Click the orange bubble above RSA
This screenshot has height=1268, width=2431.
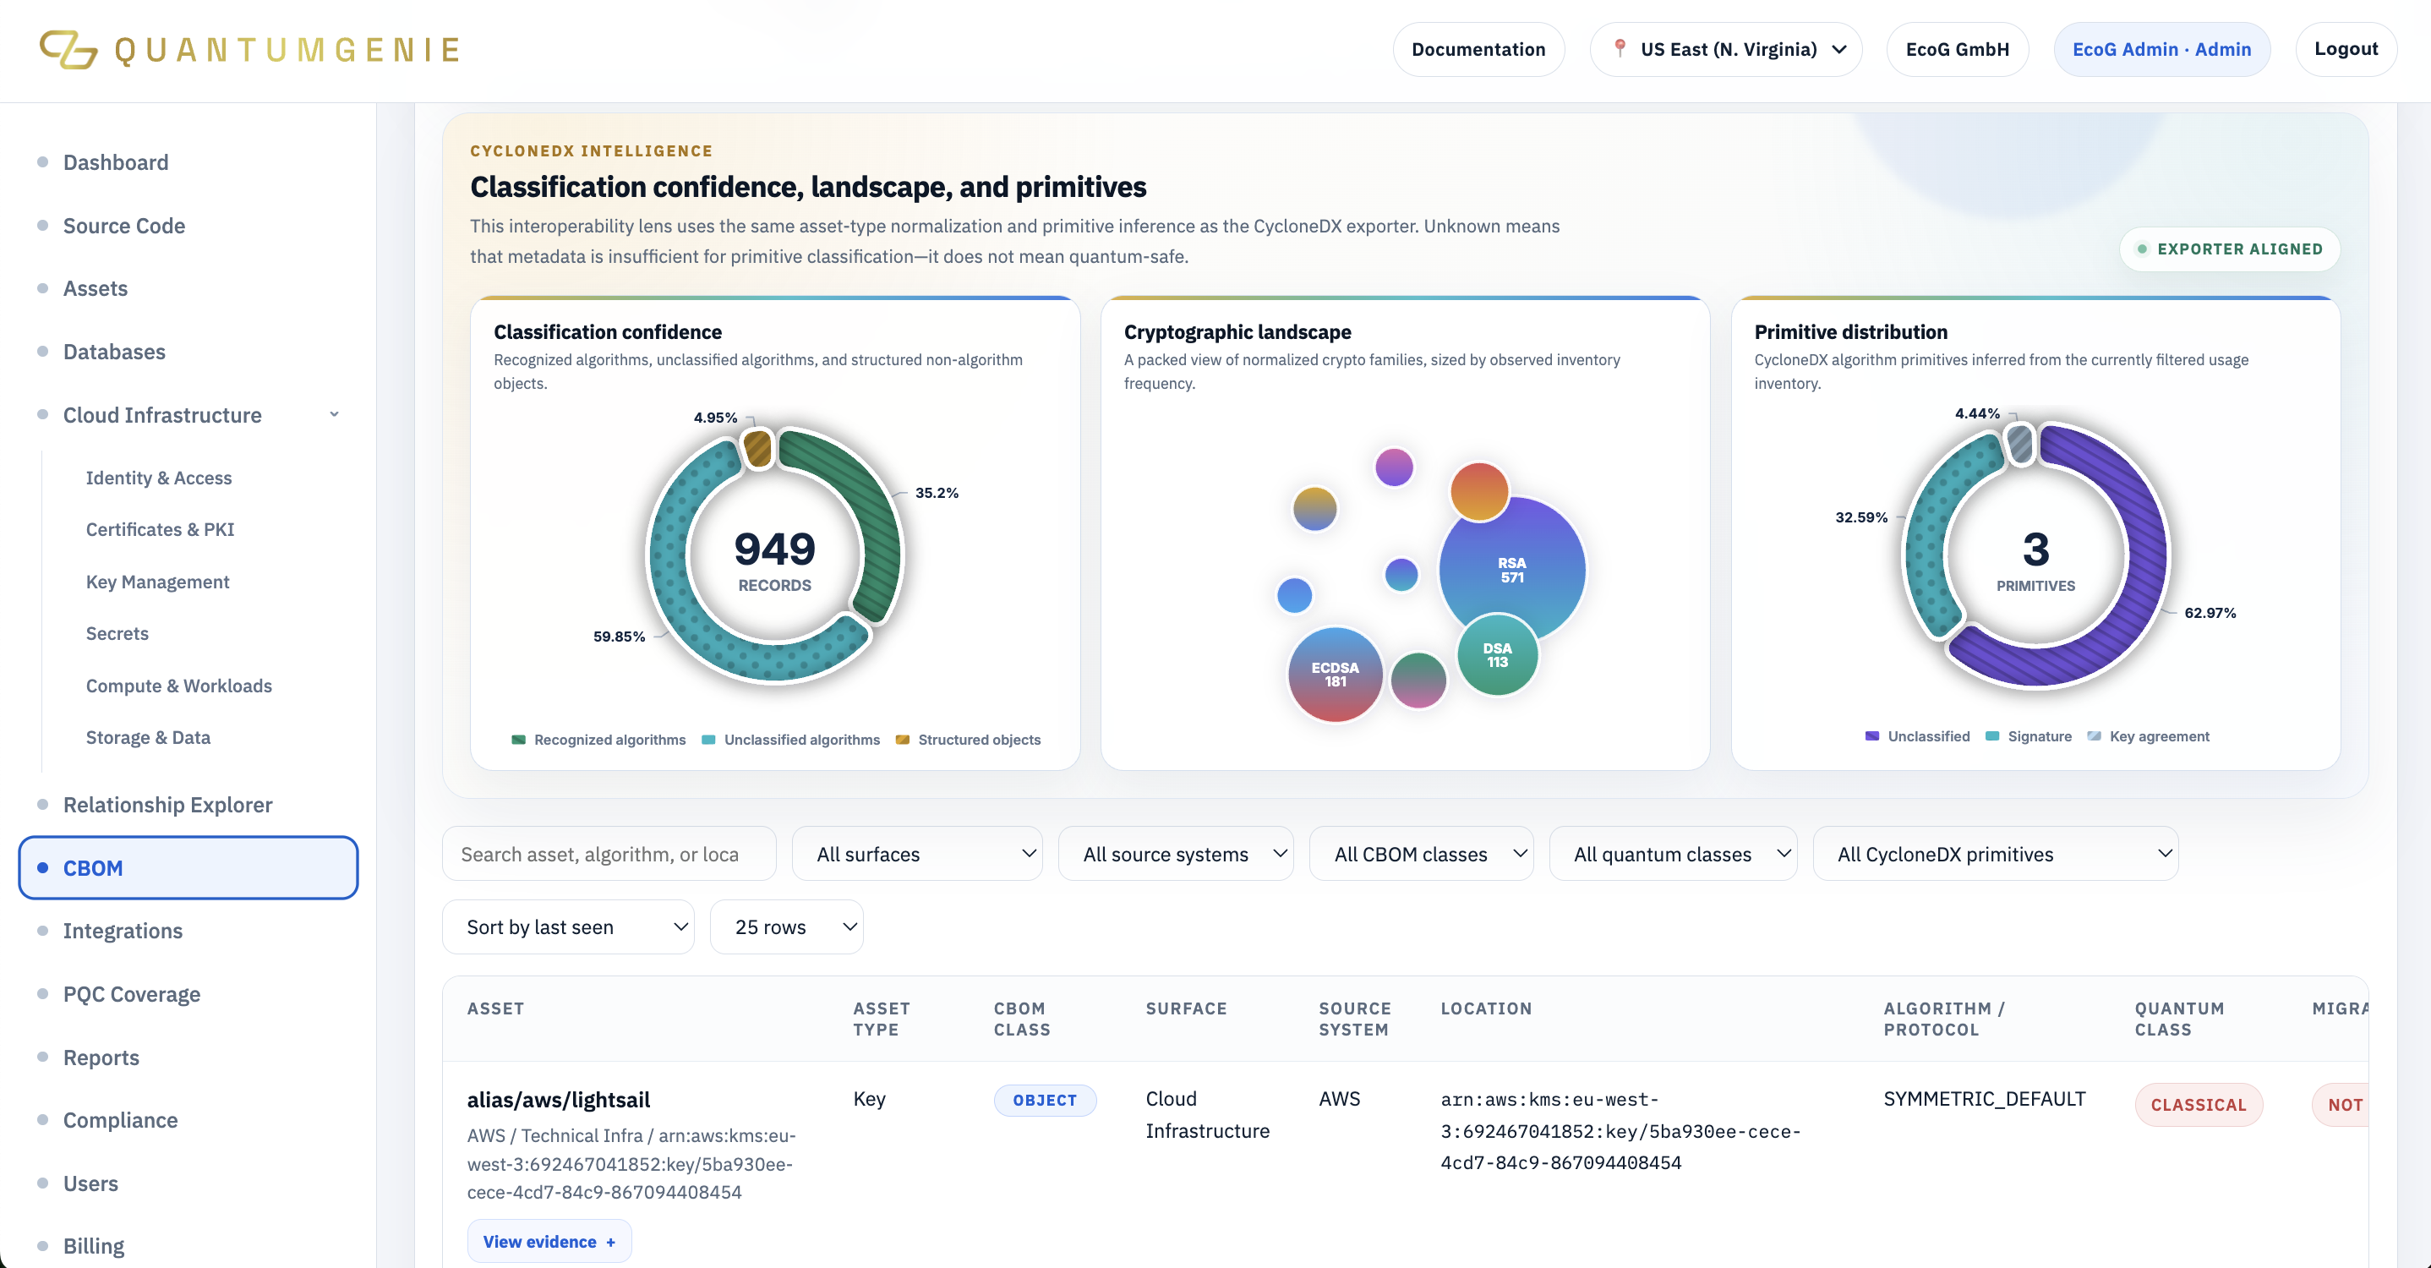tap(1478, 490)
